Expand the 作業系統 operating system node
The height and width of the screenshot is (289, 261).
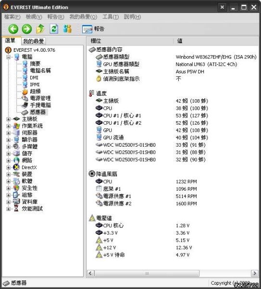click(x=8, y=126)
